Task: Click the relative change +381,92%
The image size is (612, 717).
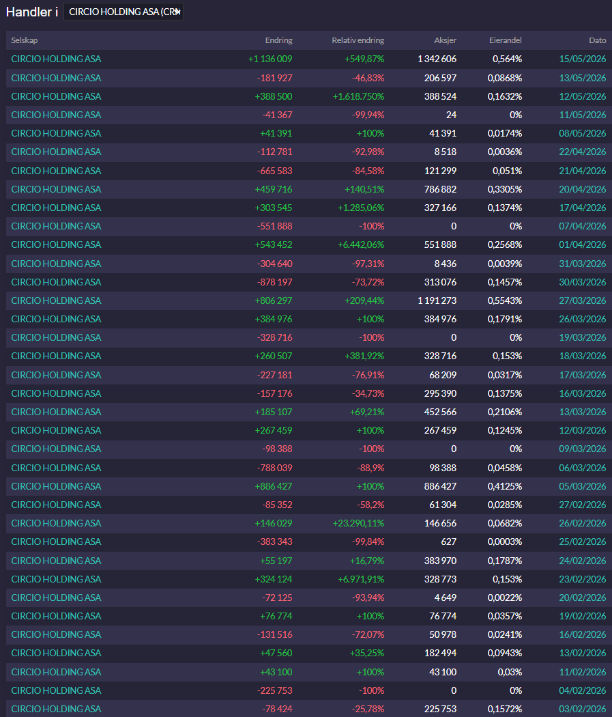Action: (x=364, y=356)
